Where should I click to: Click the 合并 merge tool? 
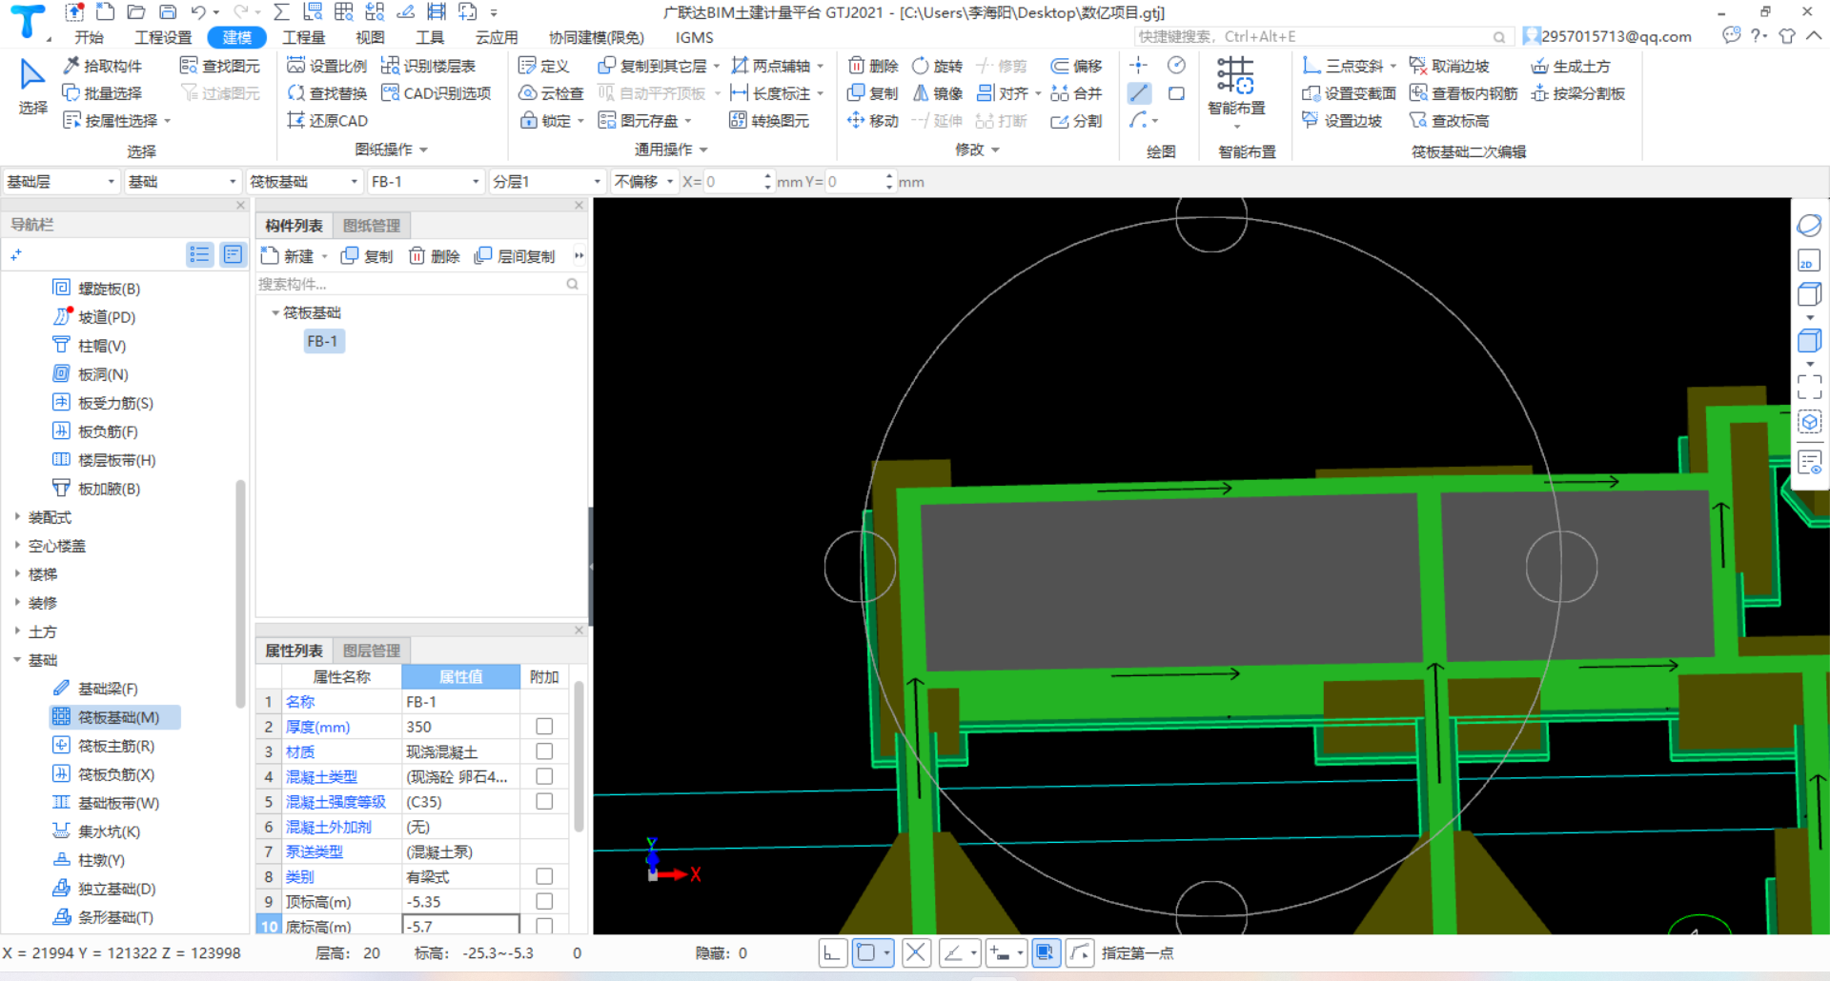pos(1076,93)
